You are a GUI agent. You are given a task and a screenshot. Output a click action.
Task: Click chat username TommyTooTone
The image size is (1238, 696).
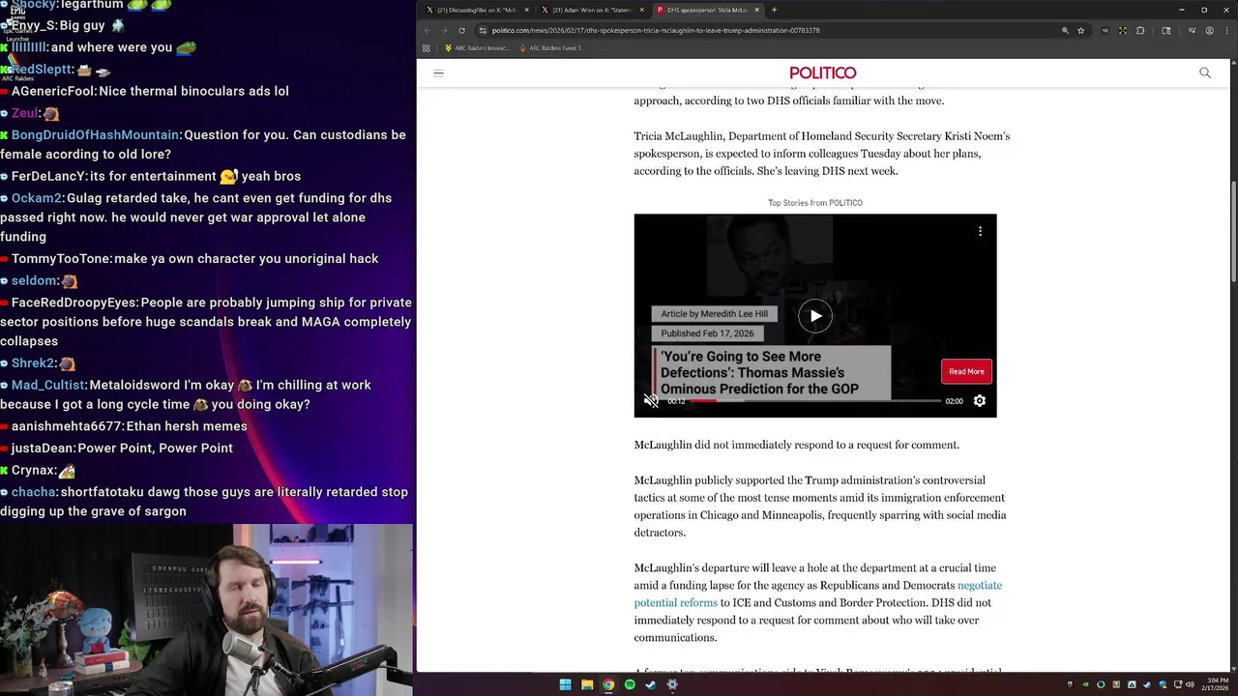62,258
